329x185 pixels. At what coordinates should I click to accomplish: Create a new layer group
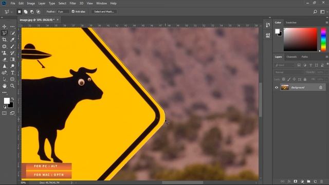[x=308, y=181]
